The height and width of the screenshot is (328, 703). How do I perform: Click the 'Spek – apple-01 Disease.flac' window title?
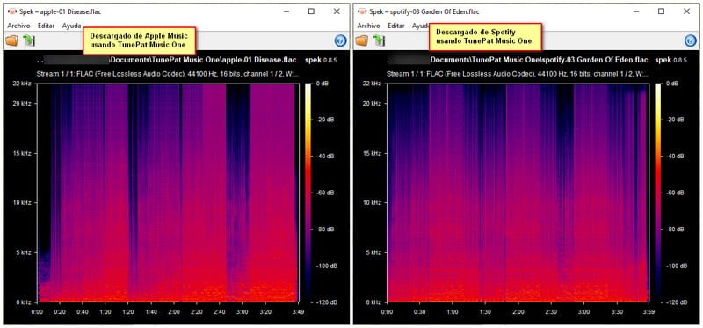pyautogui.click(x=60, y=11)
